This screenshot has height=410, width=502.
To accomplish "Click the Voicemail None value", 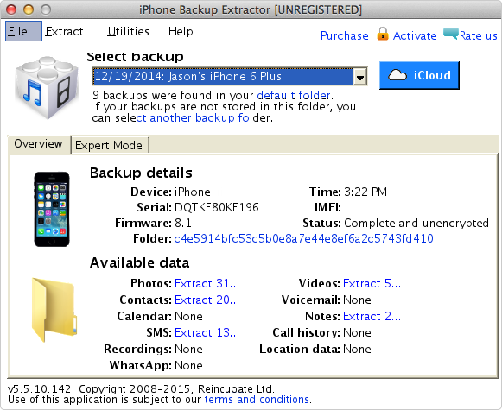I will [357, 300].
